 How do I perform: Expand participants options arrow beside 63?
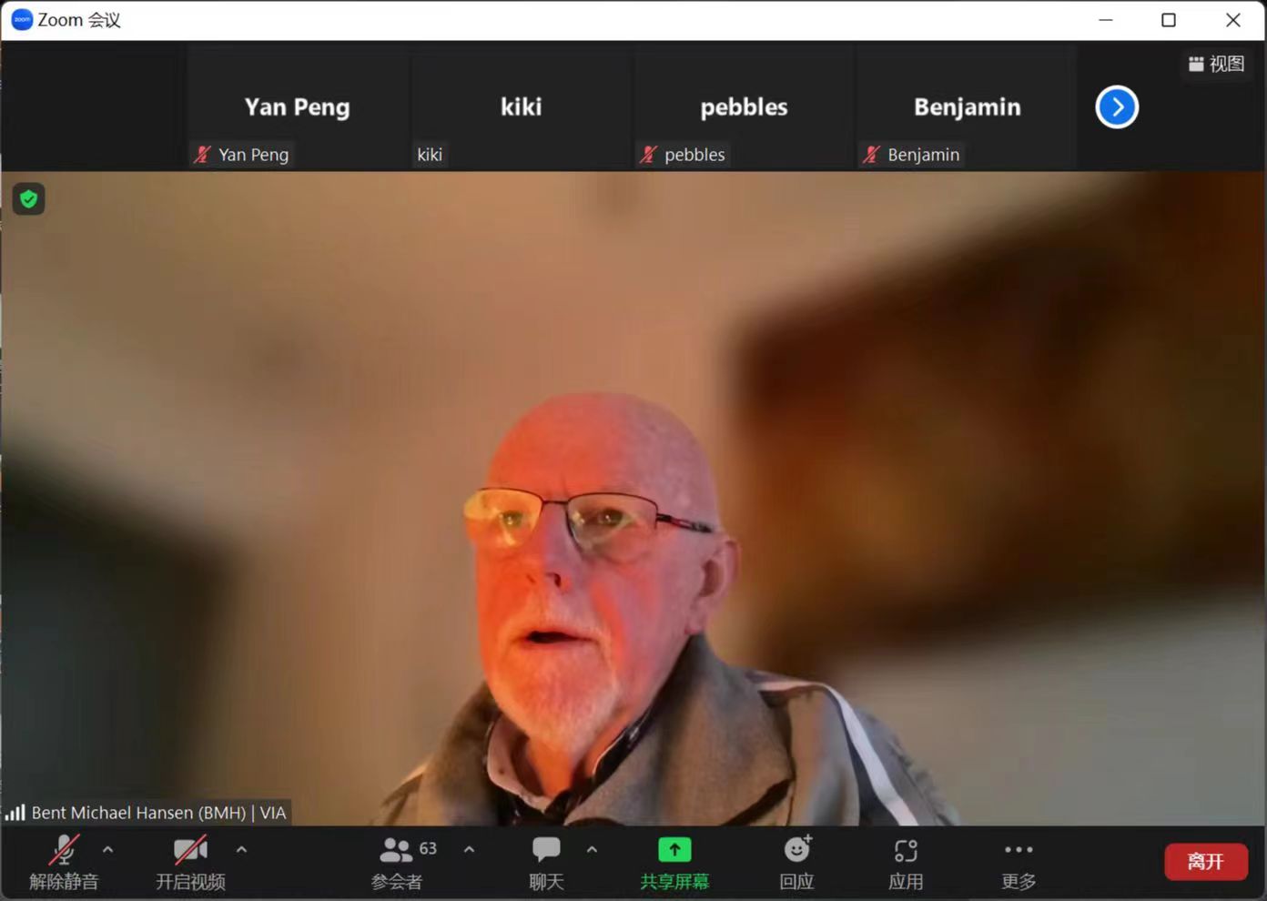[x=469, y=849]
